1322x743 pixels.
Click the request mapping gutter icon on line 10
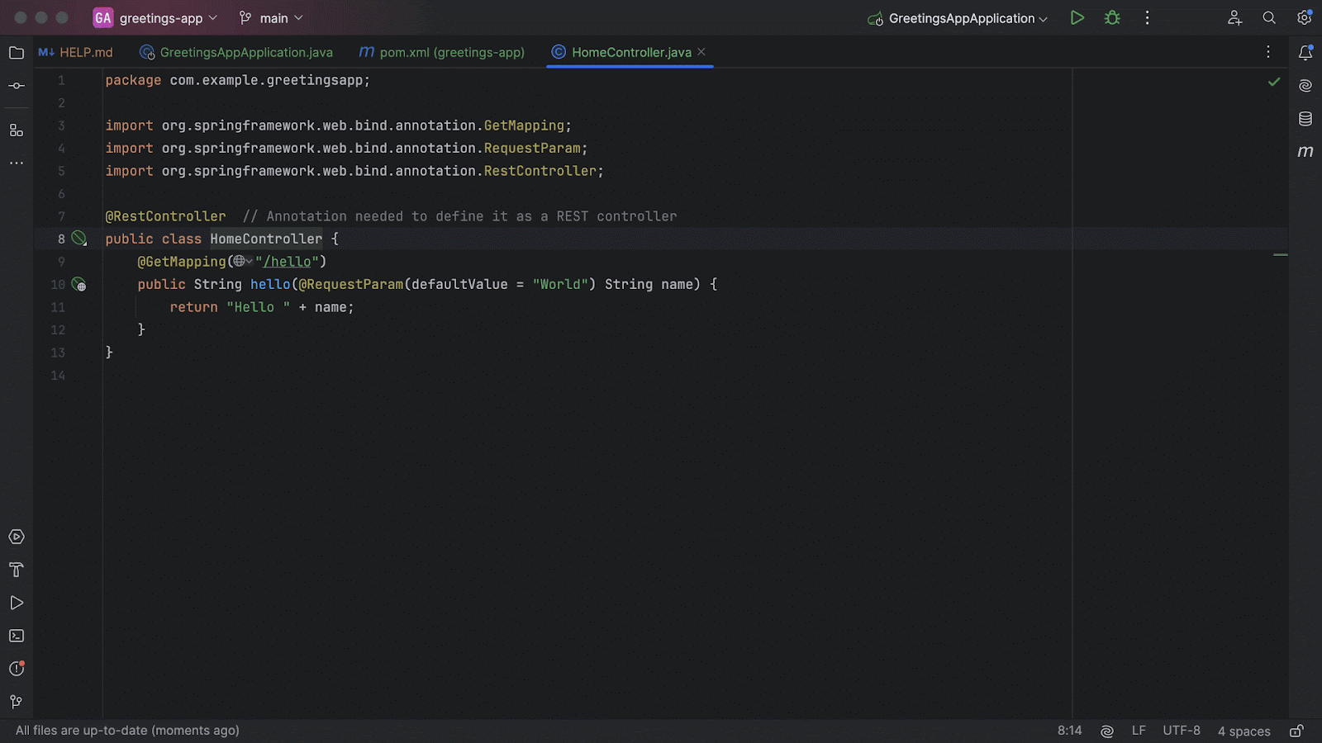click(x=79, y=284)
